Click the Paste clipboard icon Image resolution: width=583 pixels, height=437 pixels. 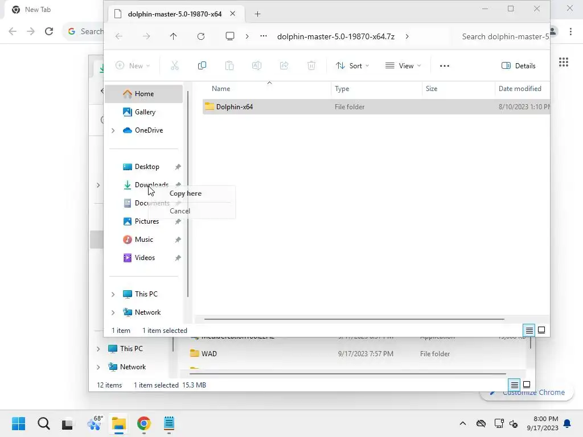[x=229, y=66]
